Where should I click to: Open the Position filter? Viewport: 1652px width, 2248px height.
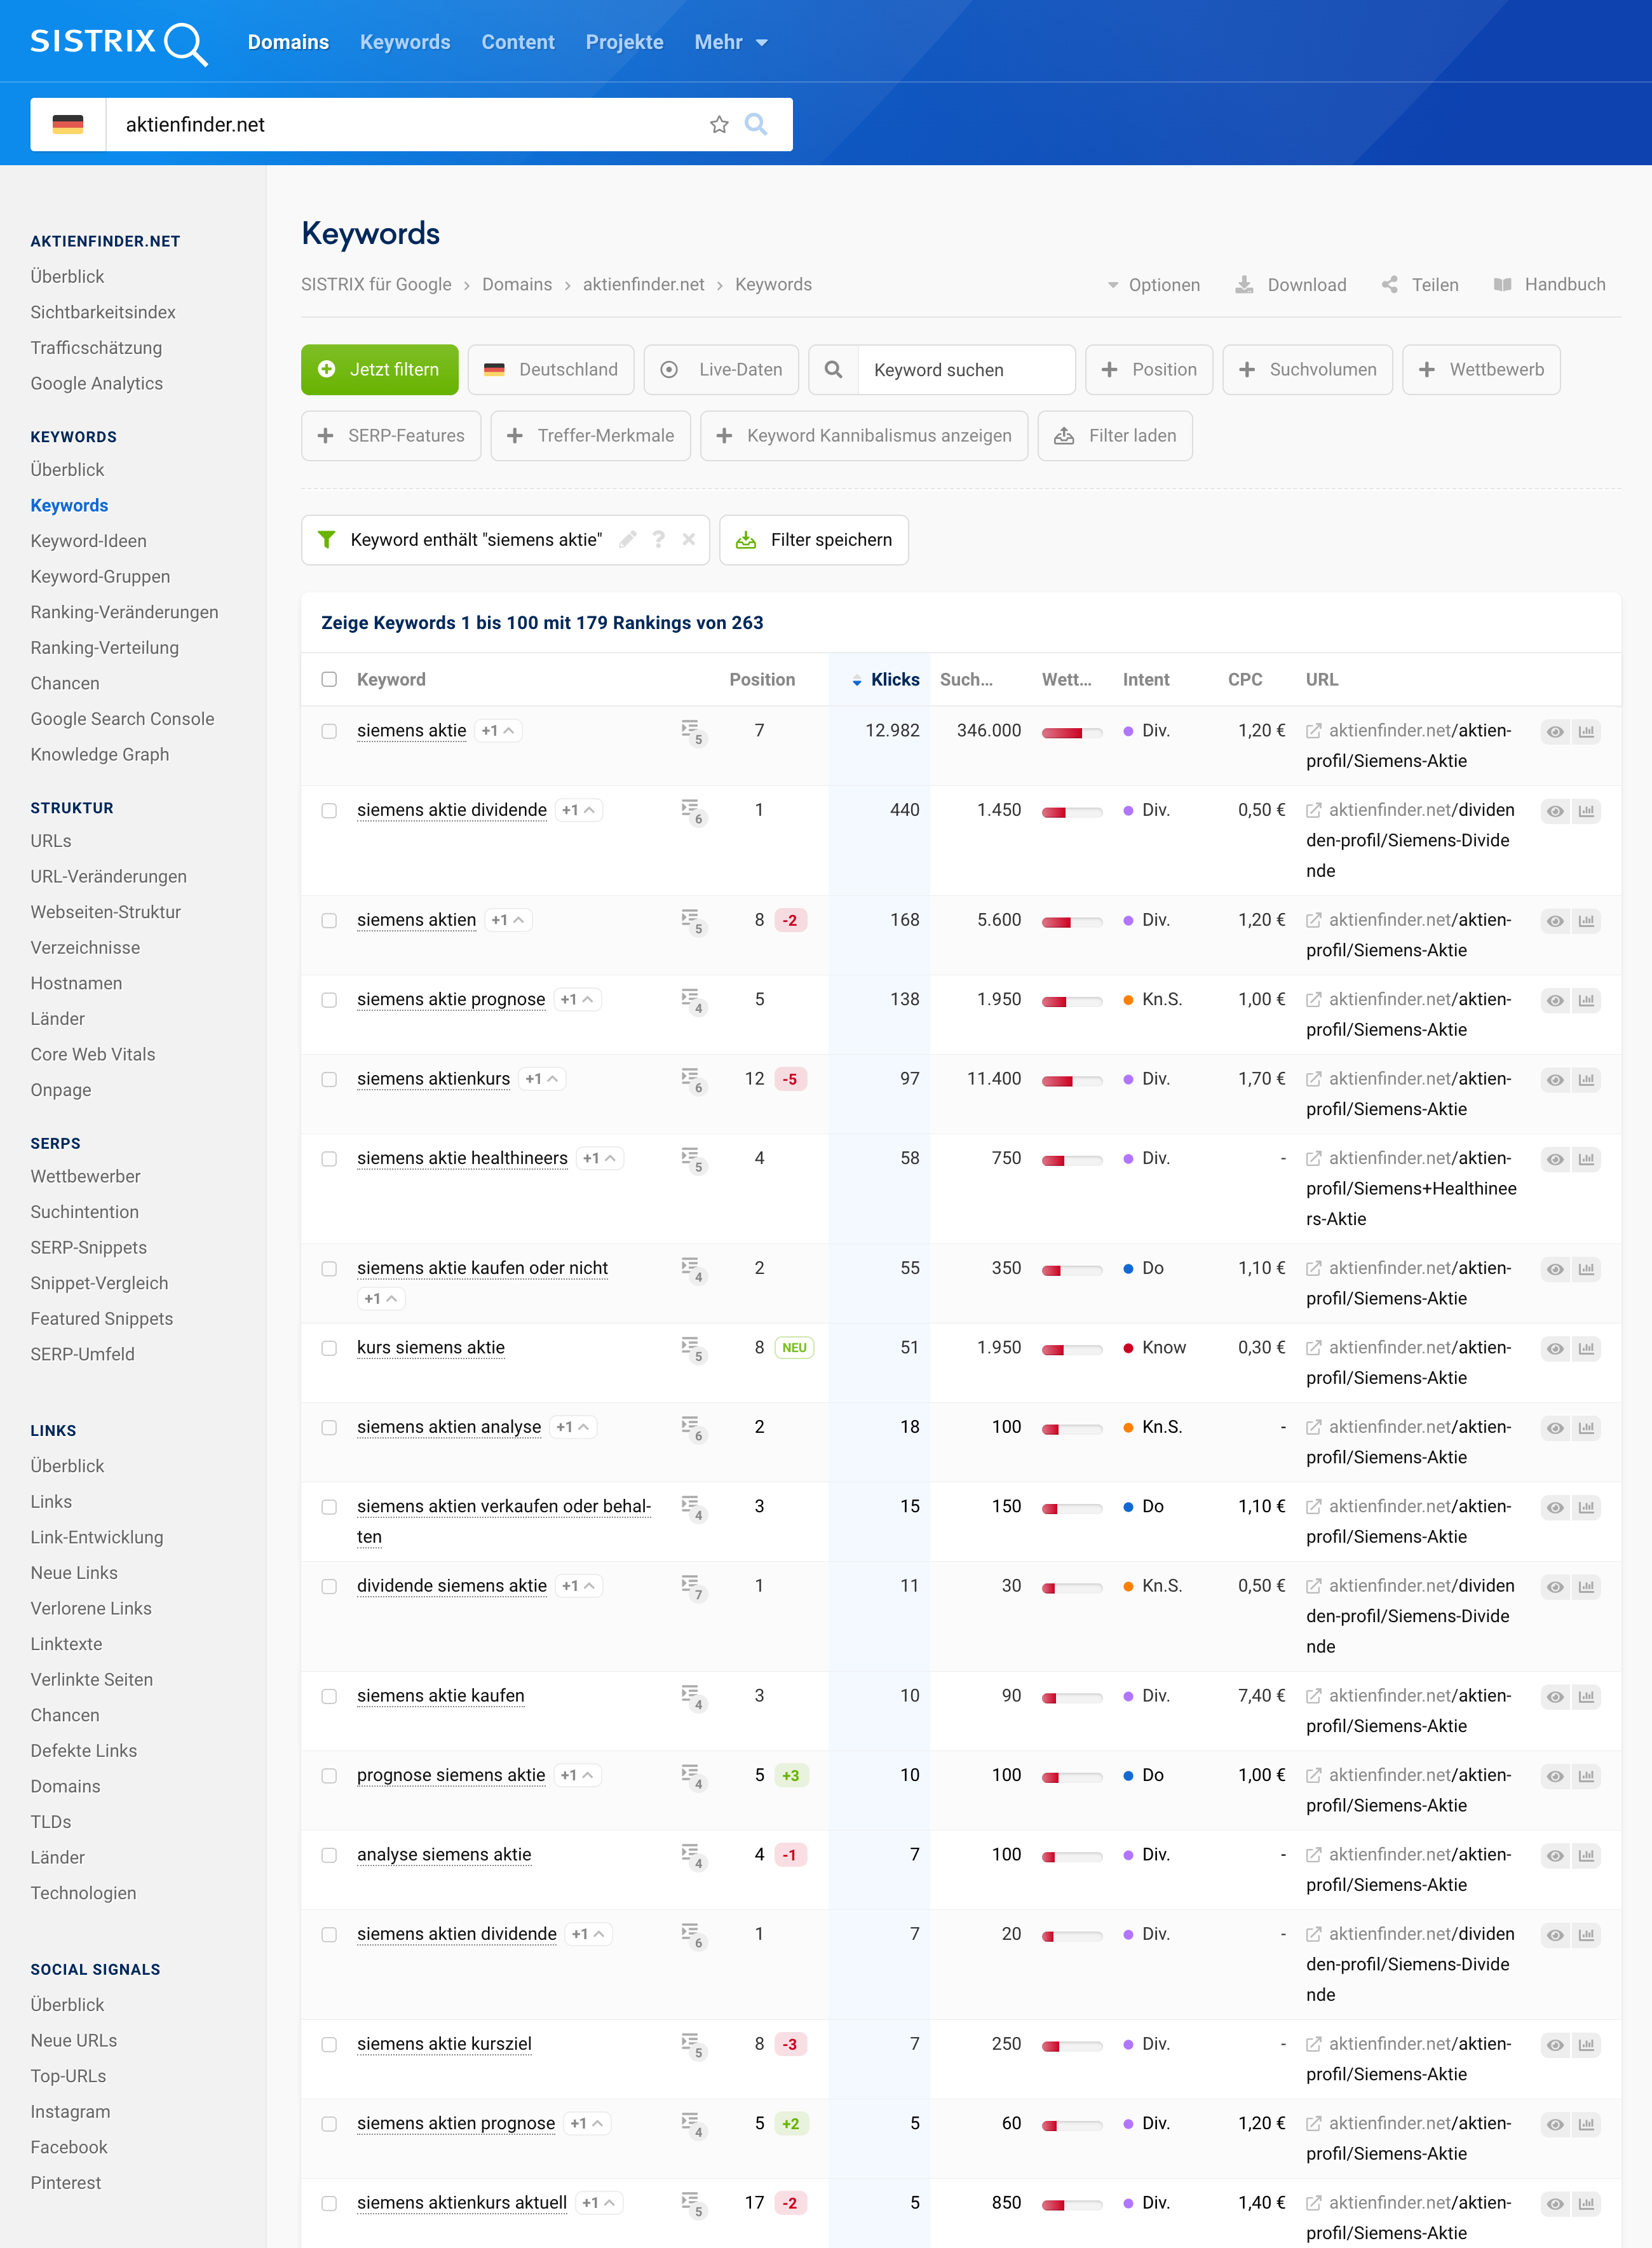(1149, 370)
